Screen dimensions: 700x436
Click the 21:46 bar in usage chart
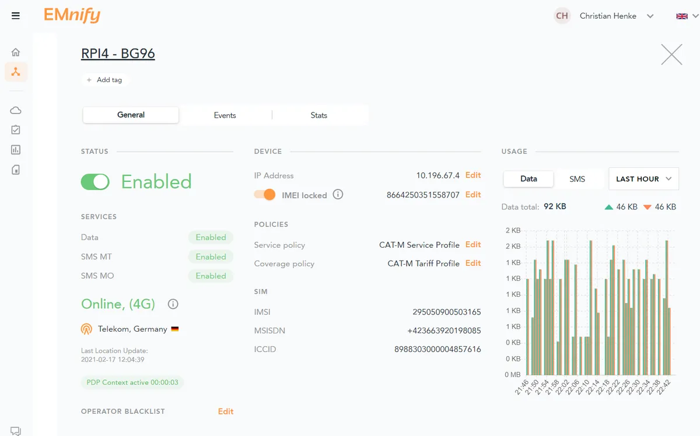click(x=528, y=327)
